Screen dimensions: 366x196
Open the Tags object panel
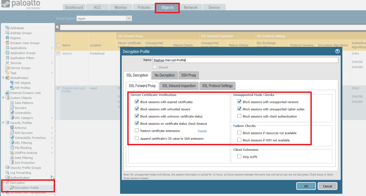pyautogui.click(x=13, y=73)
